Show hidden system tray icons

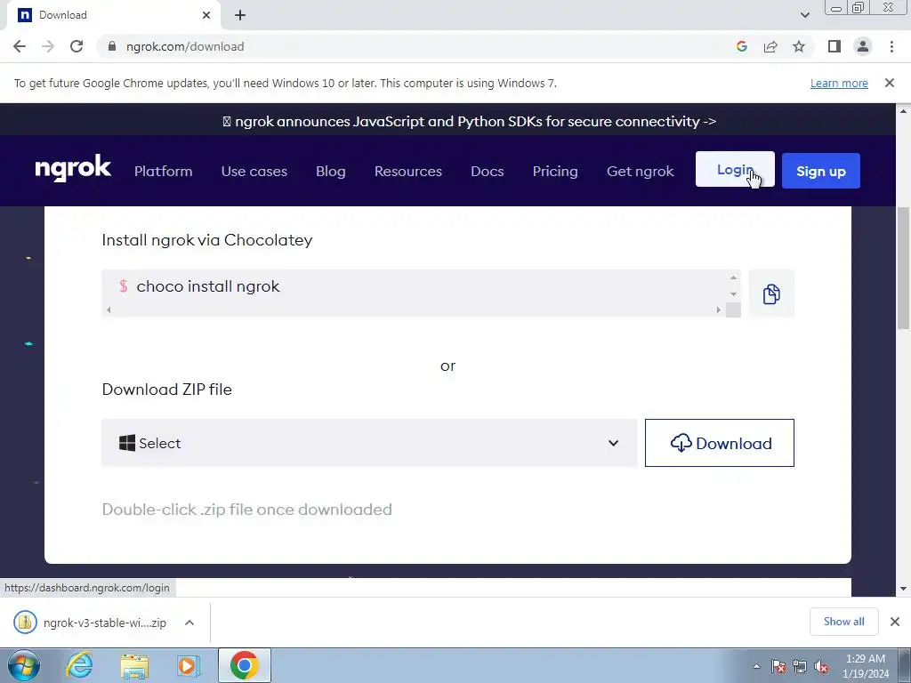(756, 666)
